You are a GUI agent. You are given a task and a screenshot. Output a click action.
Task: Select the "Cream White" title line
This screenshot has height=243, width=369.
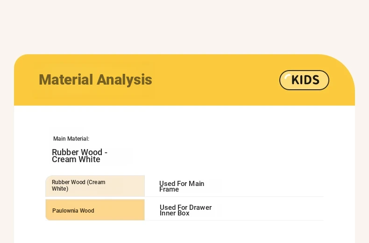tap(76, 159)
